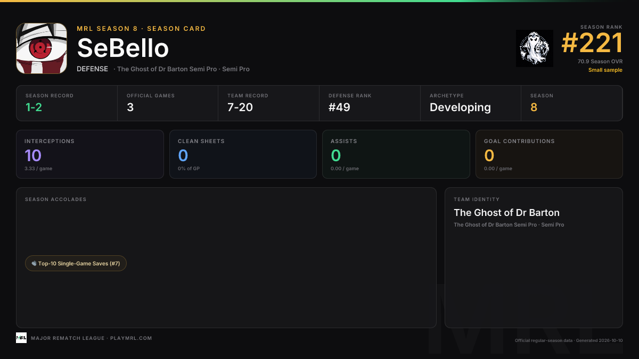Select the 0.00 / game rate under Assists
639x359 pixels.
pyautogui.click(x=345, y=169)
